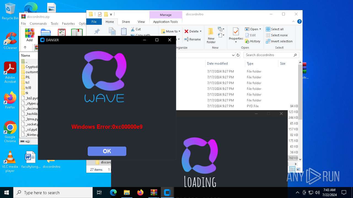Create a New folder
This screenshot has height=198, width=353.
[x=211, y=36]
